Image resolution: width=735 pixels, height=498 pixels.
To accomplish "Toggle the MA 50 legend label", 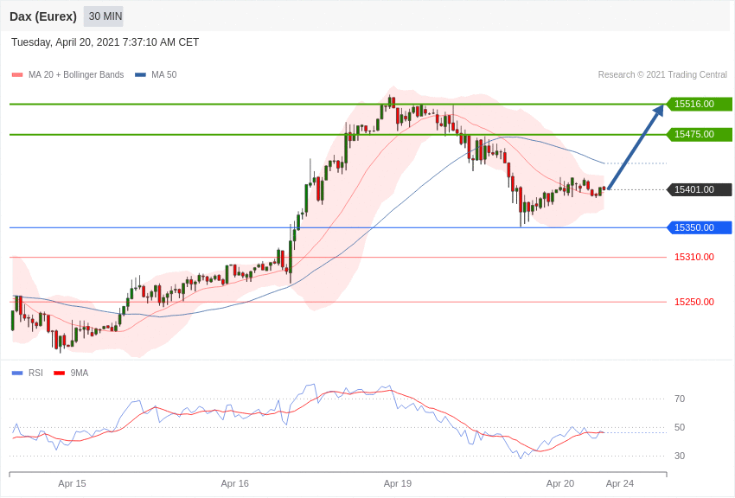I will (163, 75).
